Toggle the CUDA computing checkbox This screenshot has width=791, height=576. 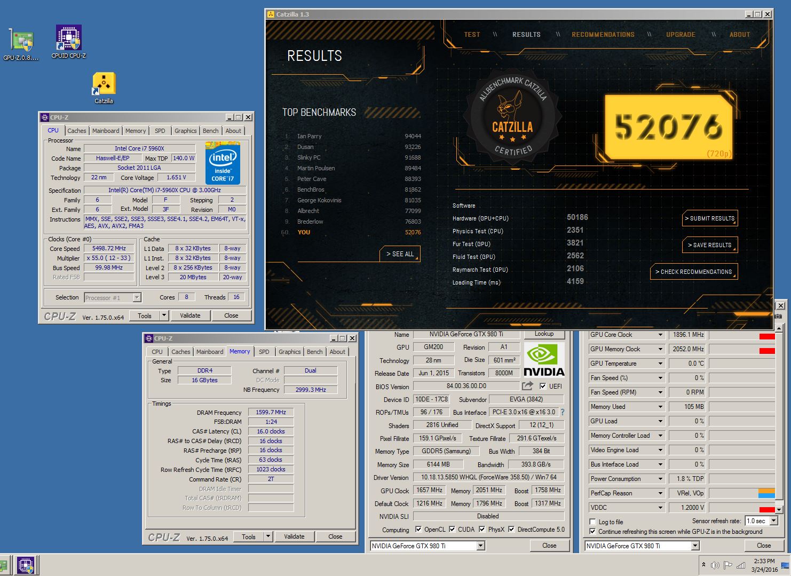click(x=452, y=530)
